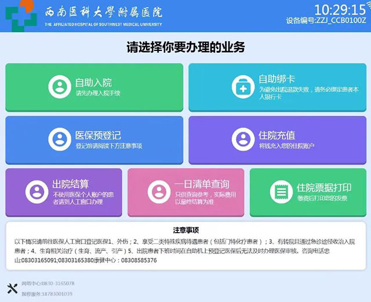This screenshot has width=371, height=302.
Task: Click the 报修服务:18783001039 text
Action: [47, 294]
